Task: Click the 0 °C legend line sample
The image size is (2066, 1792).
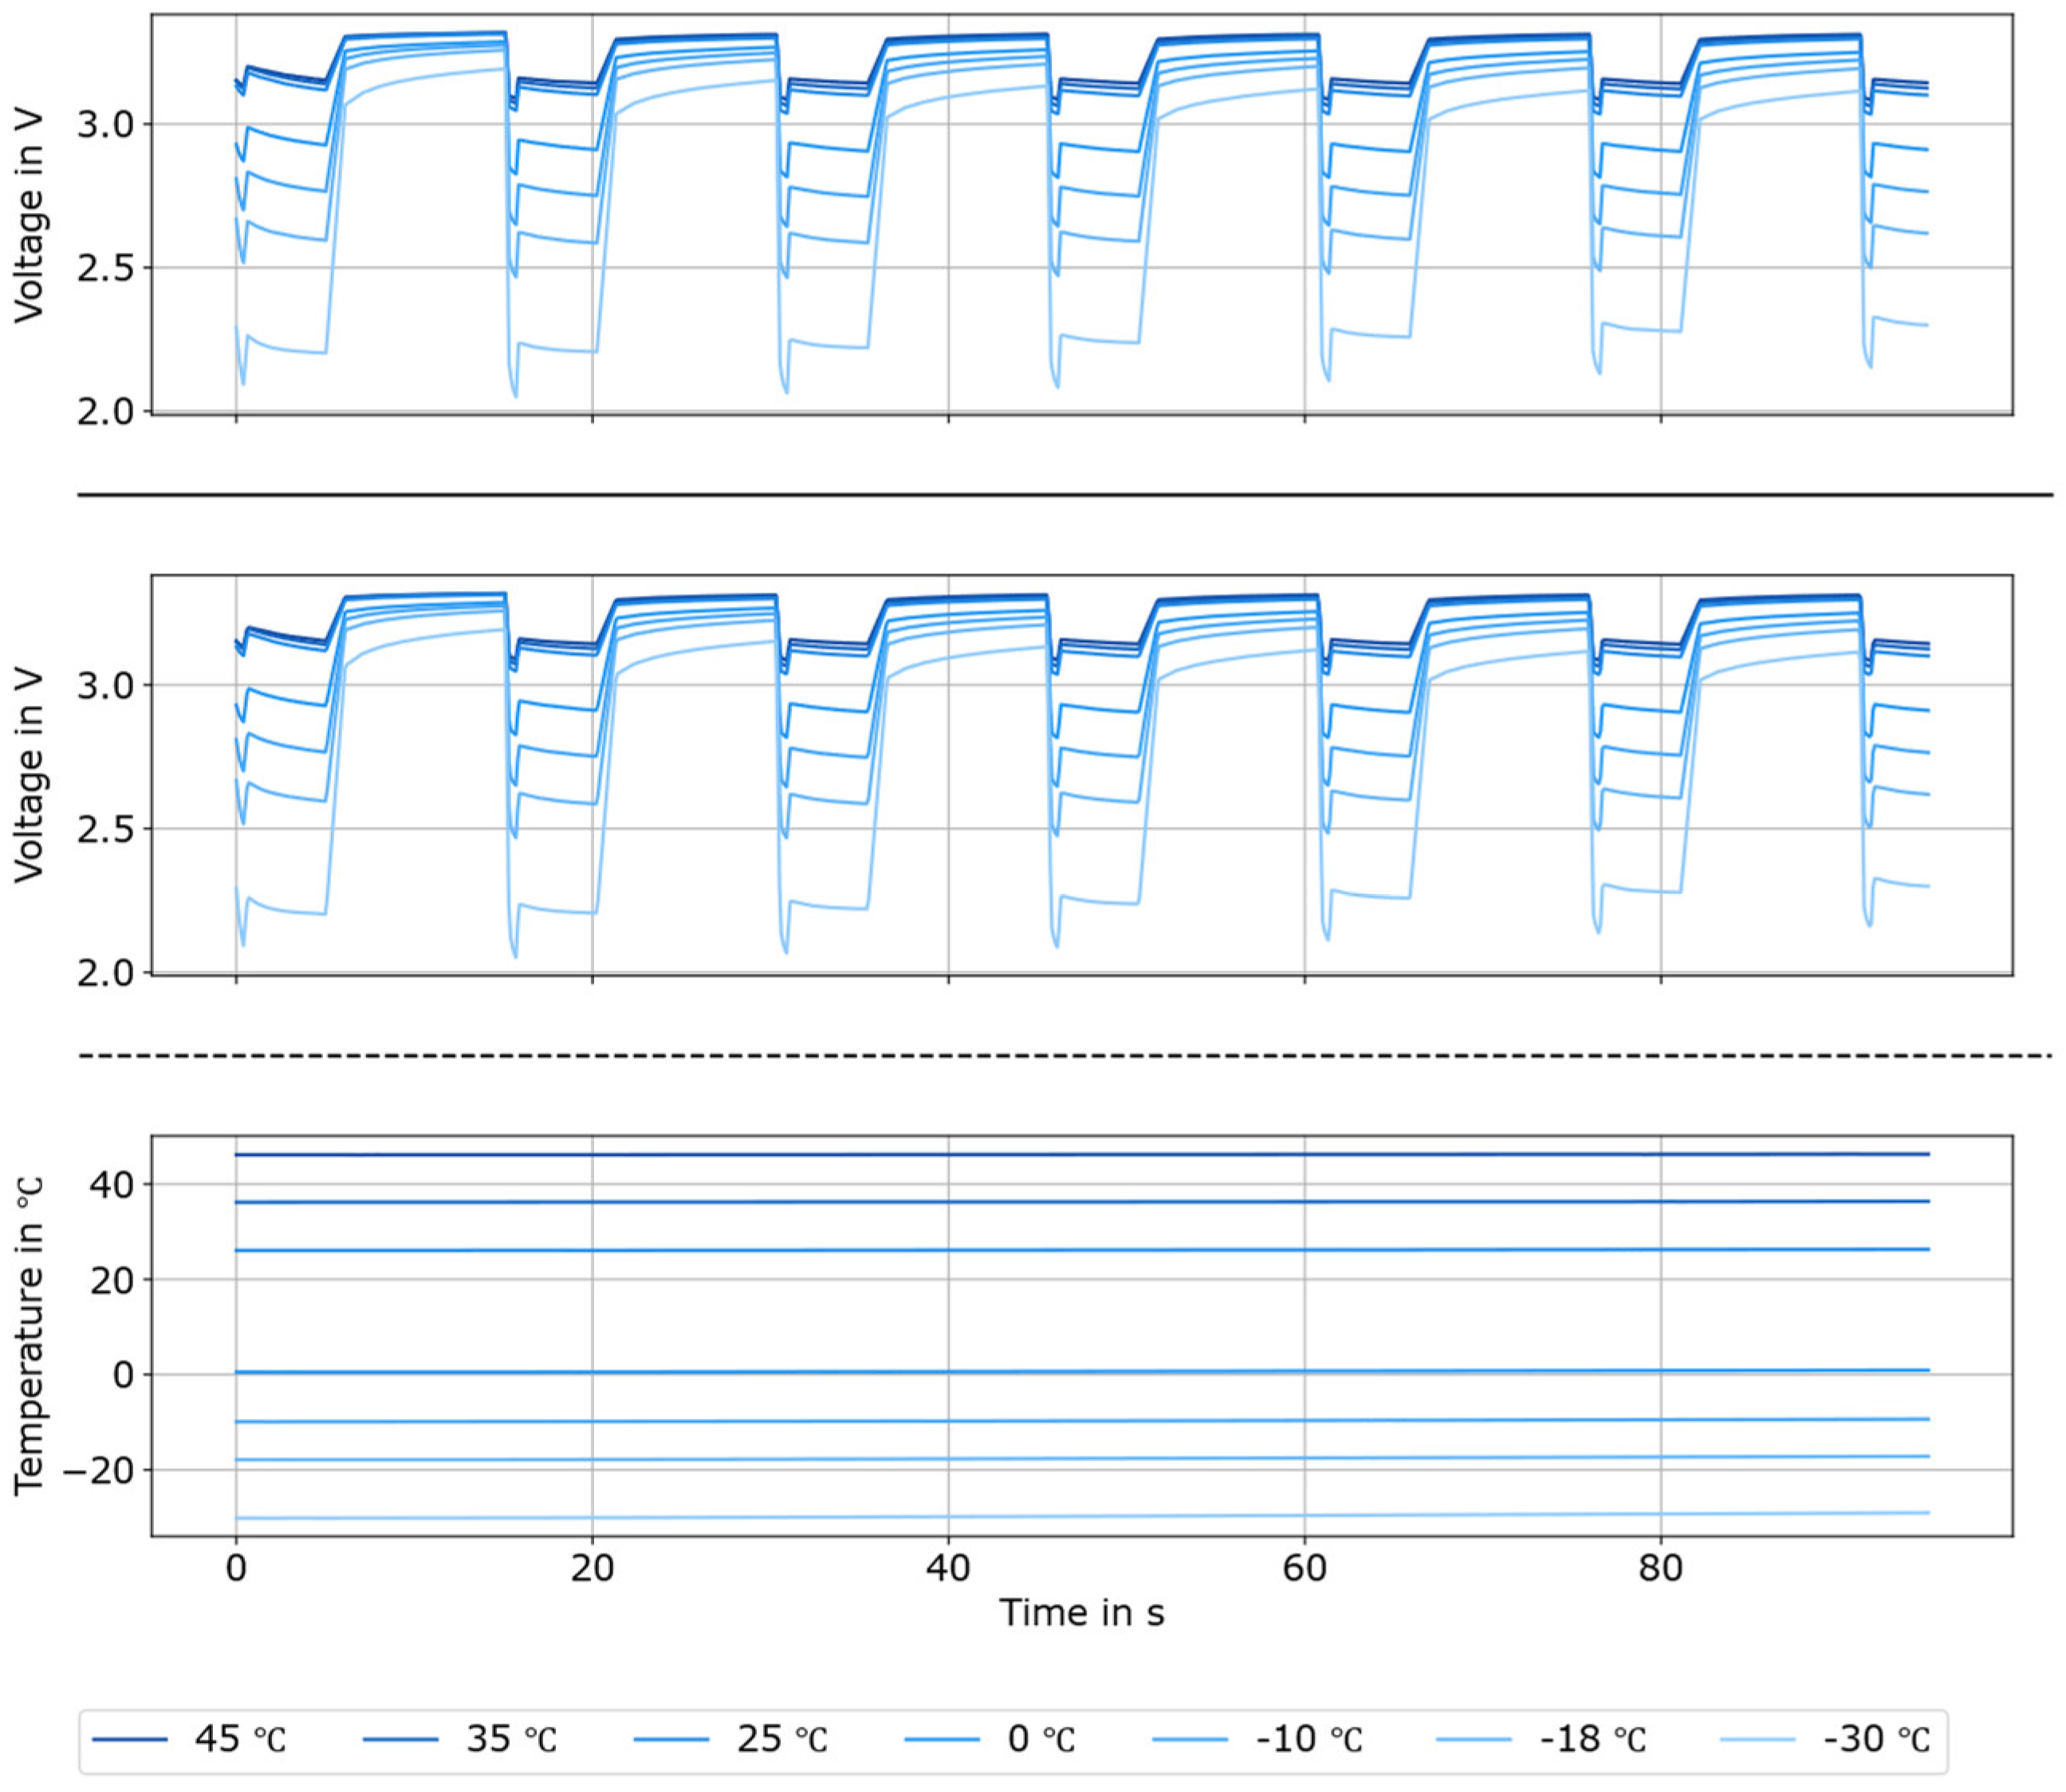Action: click(x=942, y=1740)
